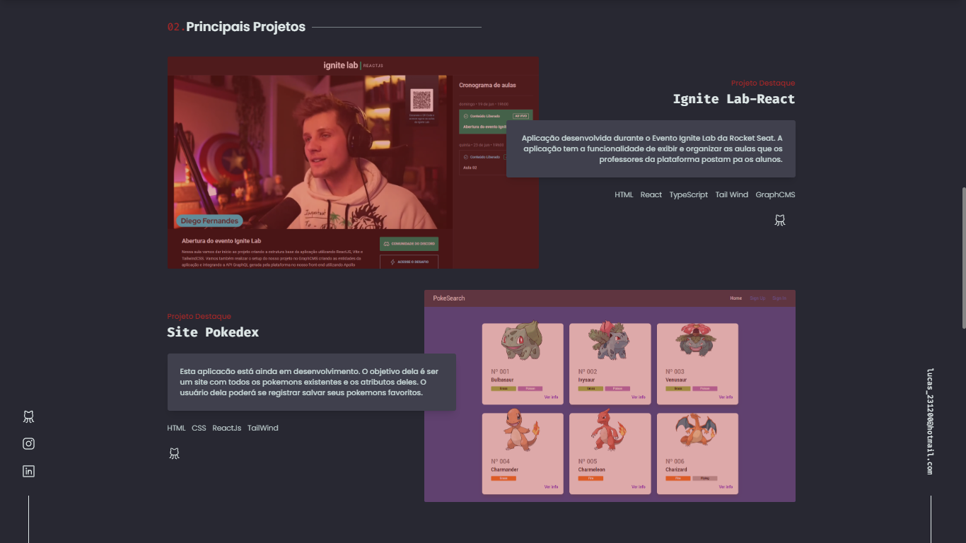
Task: Click the TypeScript technology tag
Action: tap(689, 194)
